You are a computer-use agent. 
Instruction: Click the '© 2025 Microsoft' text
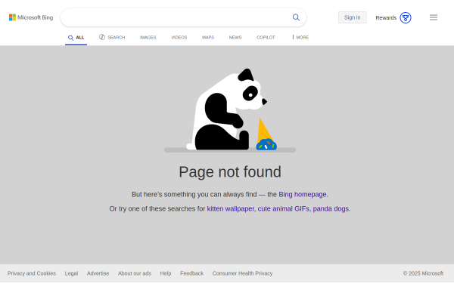click(423, 273)
